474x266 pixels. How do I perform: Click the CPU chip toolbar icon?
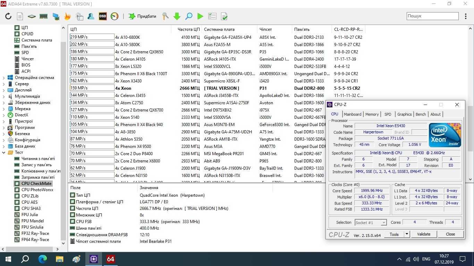[32, 16]
